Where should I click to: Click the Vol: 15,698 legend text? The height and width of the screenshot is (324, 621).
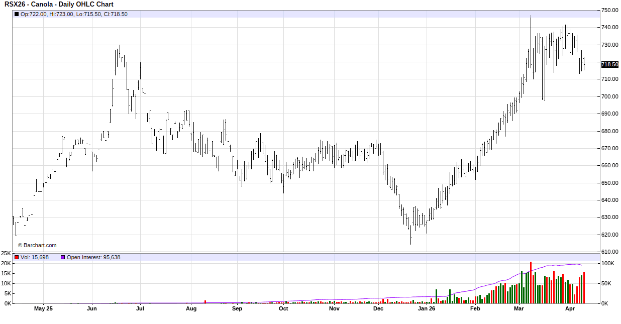point(35,257)
